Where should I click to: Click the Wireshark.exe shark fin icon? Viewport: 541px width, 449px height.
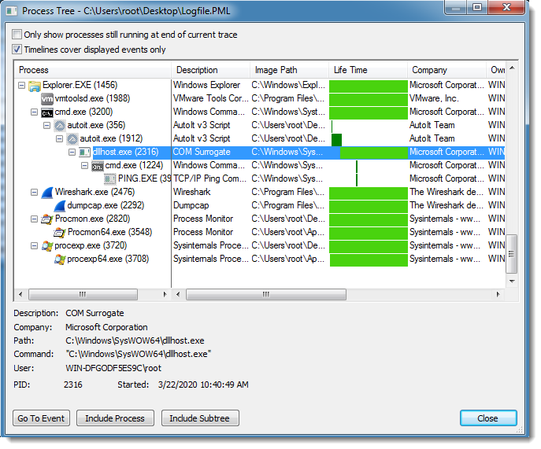click(47, 193)
